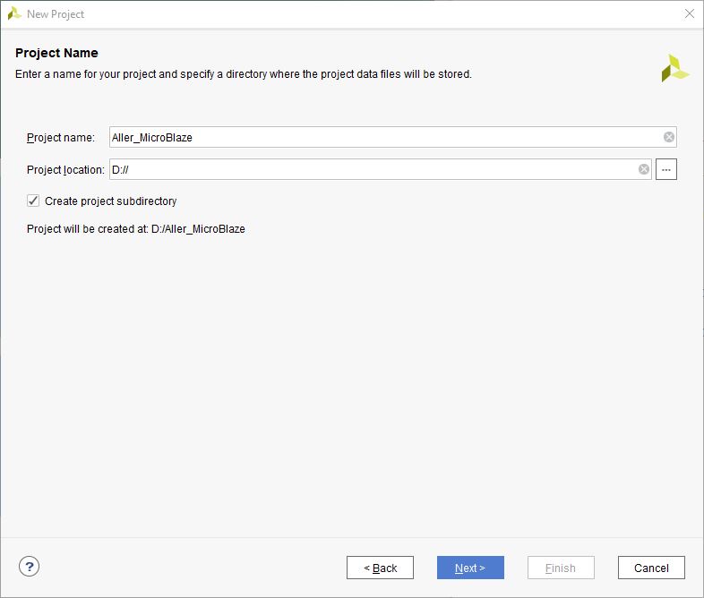Click the 'Project name:' field label
Screen dimensions: 704x598
60,138
